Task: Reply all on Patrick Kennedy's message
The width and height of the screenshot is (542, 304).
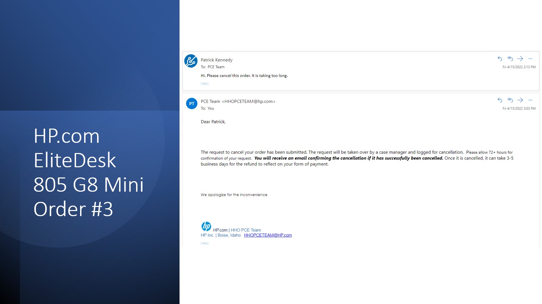Action: tap(510, 59)
